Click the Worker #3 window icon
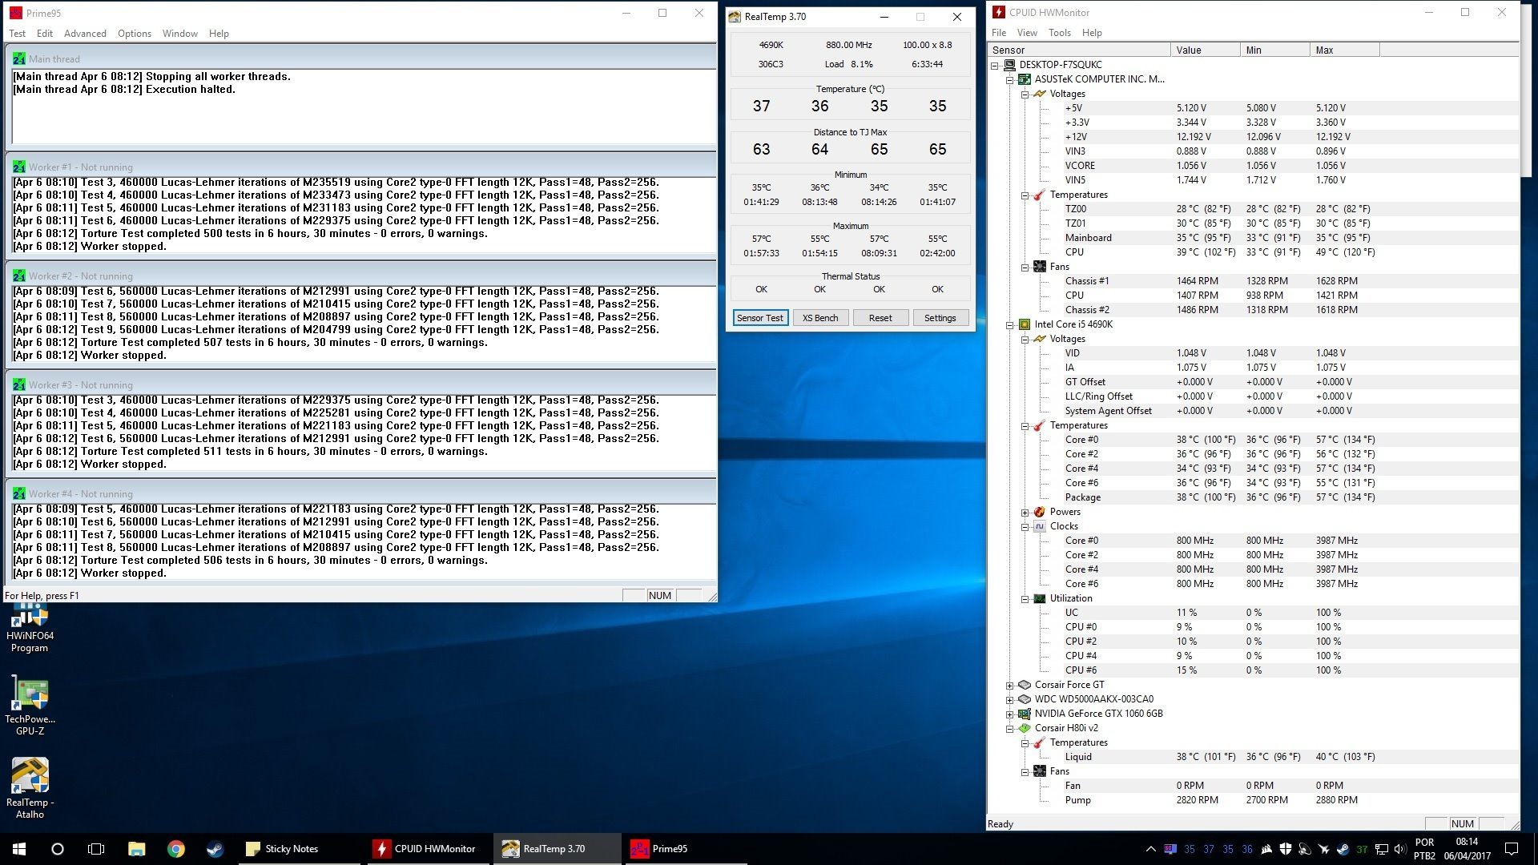 (x=18, y=385)
